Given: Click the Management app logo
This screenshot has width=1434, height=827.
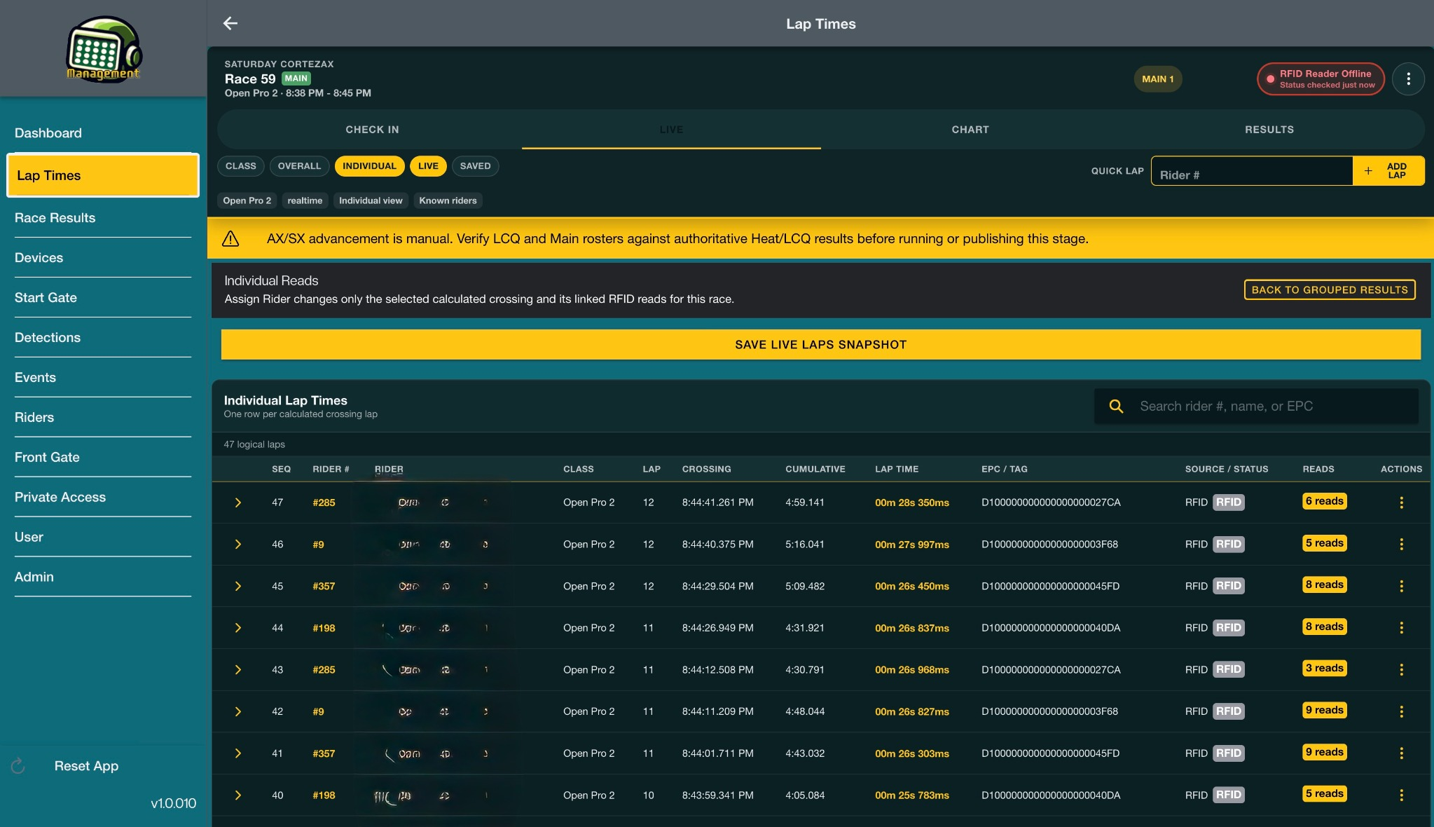Looking at the screenshot, I should 104,48.
